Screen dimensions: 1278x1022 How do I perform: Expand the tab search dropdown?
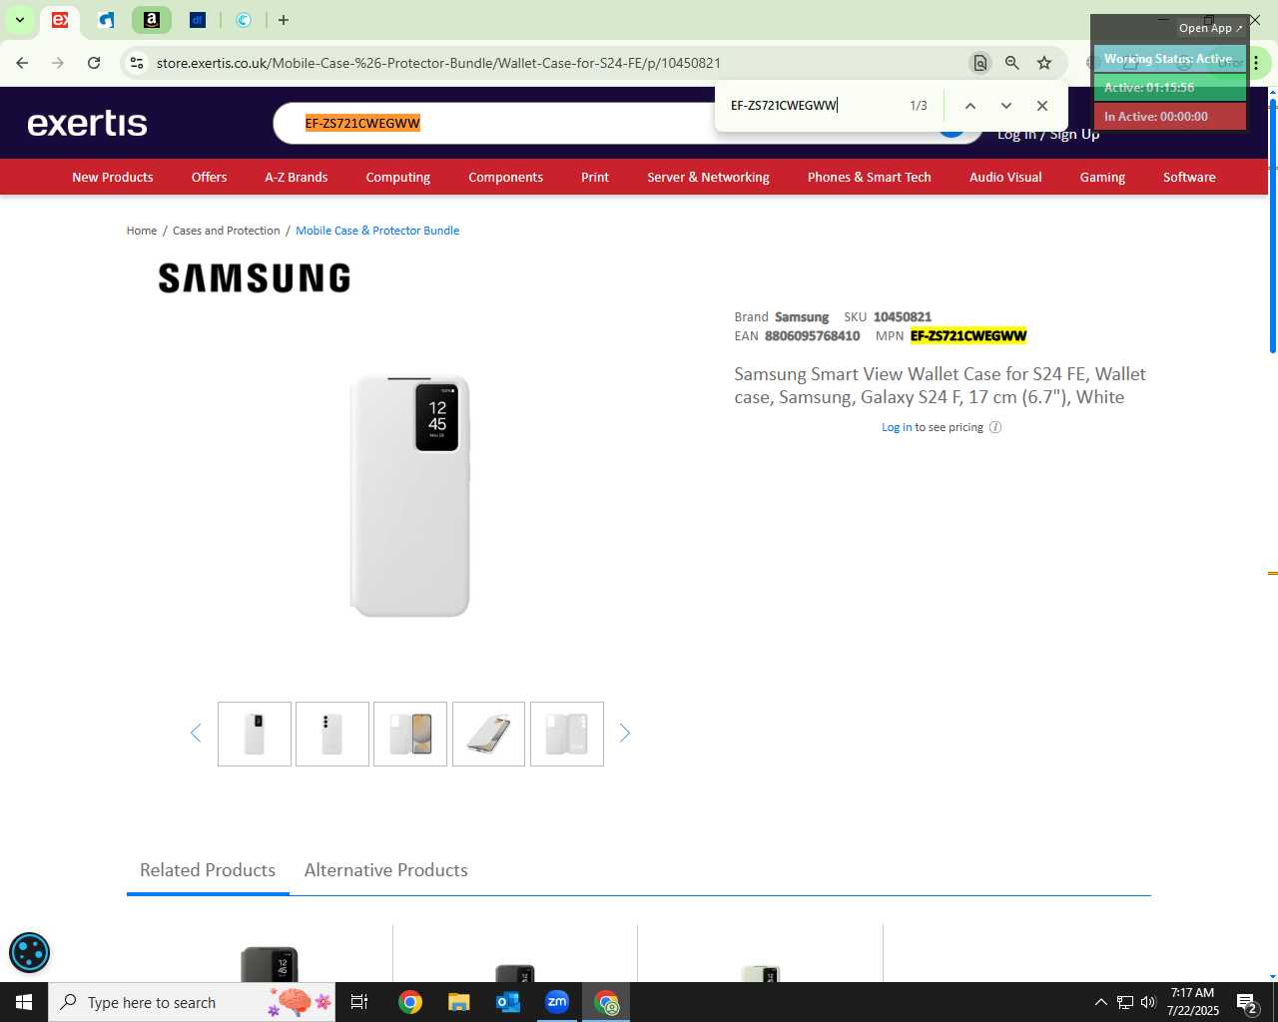[19, 20]
